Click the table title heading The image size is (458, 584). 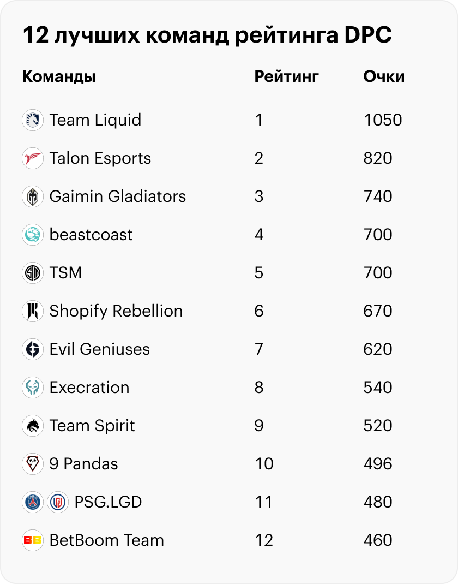(x=207, y=35)
